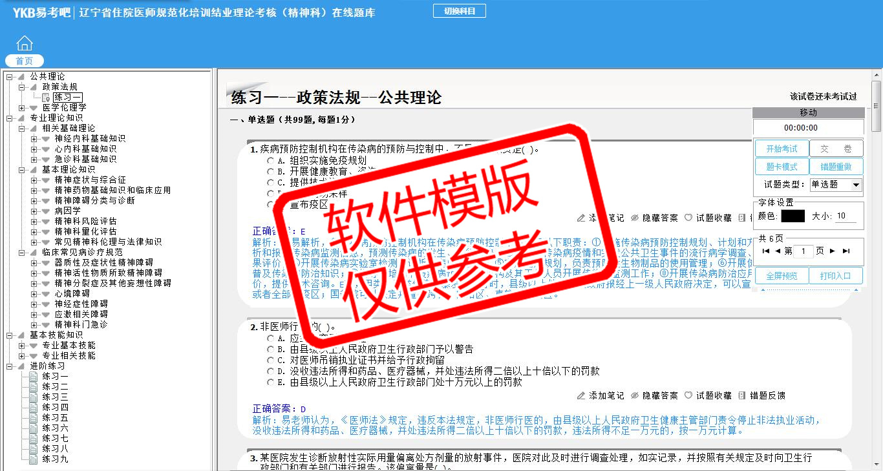883x471 pixels.
Task: Go to the next page arrow icon
Action: pyautogui.click(x=833, y=251)
